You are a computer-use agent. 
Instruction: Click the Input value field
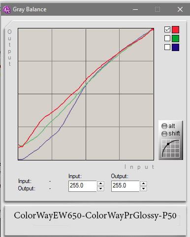83,186
